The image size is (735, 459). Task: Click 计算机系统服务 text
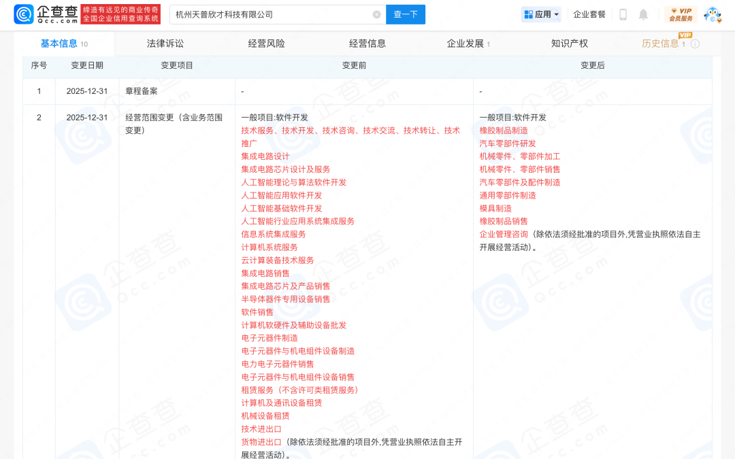pyautogui.click(x=269, y=248)
